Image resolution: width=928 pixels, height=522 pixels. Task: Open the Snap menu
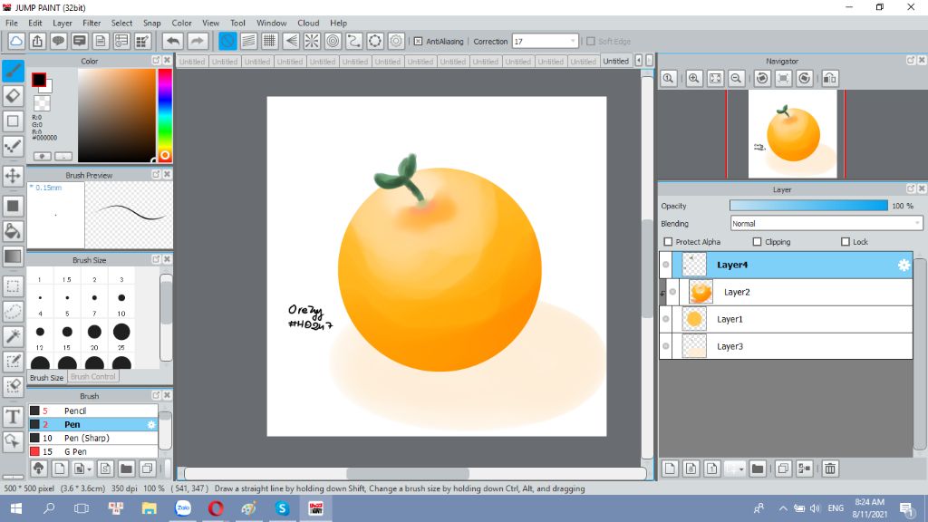point(151,23)
